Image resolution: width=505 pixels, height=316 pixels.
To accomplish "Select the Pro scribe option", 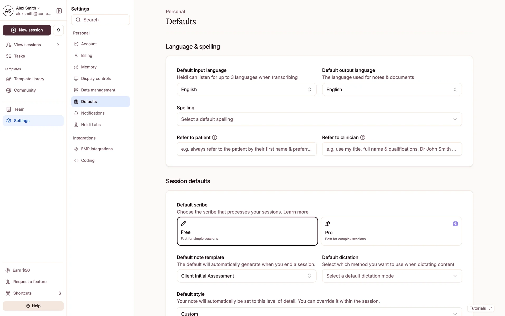I will [x=391, y=231].
